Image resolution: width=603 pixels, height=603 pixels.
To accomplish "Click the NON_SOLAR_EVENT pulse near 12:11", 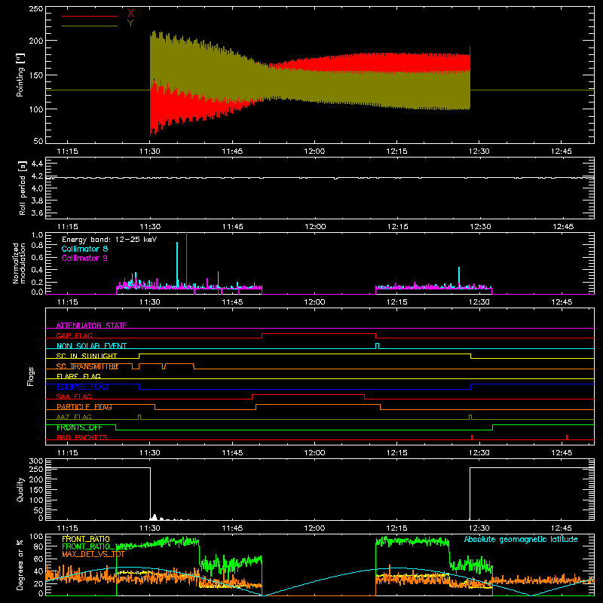I will 378,346.
